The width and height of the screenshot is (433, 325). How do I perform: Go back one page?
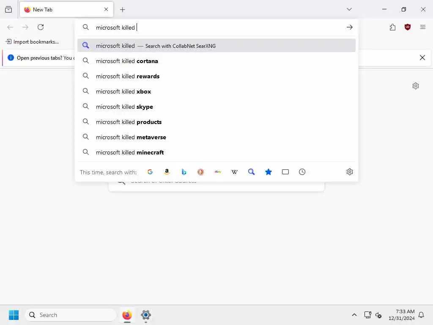pos(10,27)
